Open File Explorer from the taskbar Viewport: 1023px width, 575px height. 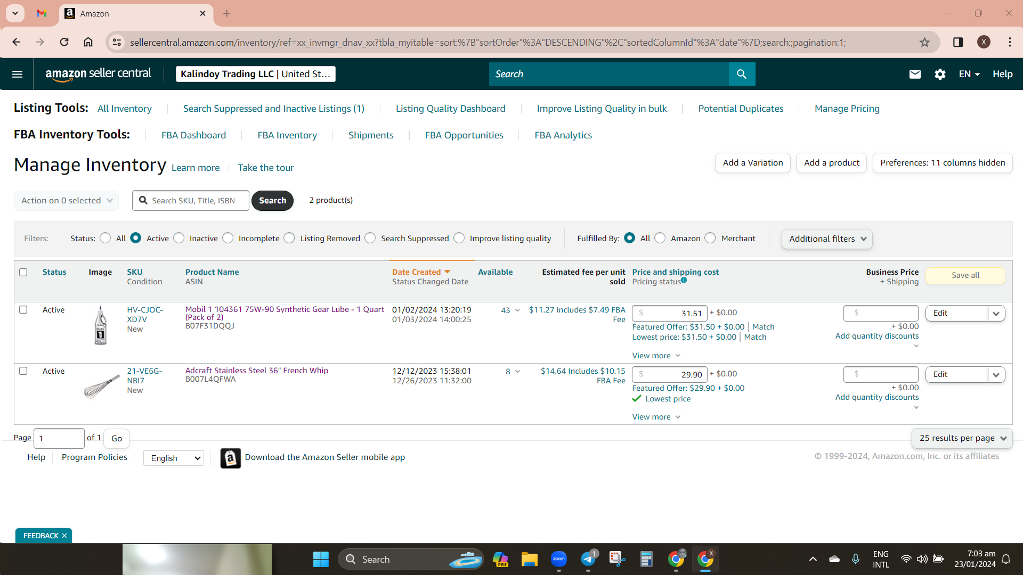click(x=529, y=559)
